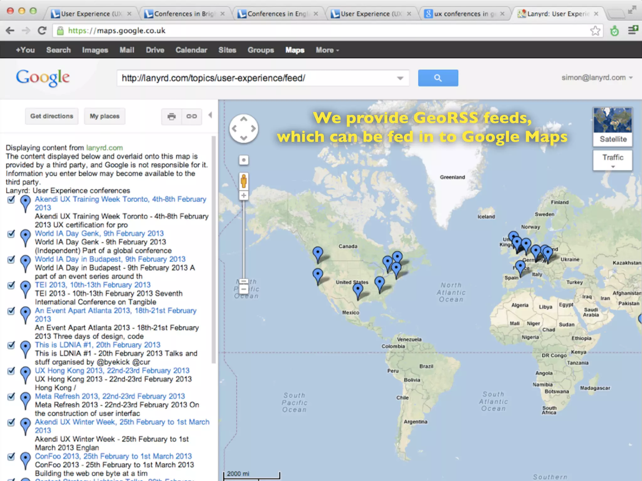Screen dimensions: 642x481
Task: Click the Street View pegman icon
Action: (x=244, y=181)
